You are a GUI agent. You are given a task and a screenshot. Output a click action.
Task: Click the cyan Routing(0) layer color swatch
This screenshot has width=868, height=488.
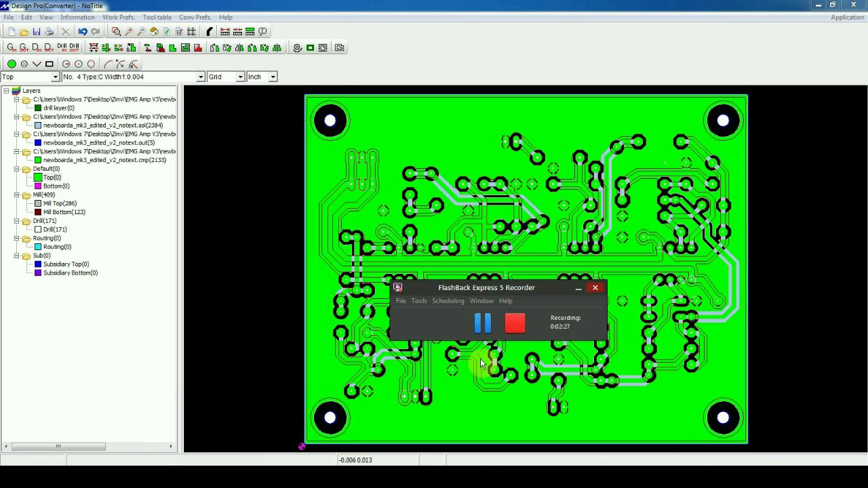[x=38, y=247]
